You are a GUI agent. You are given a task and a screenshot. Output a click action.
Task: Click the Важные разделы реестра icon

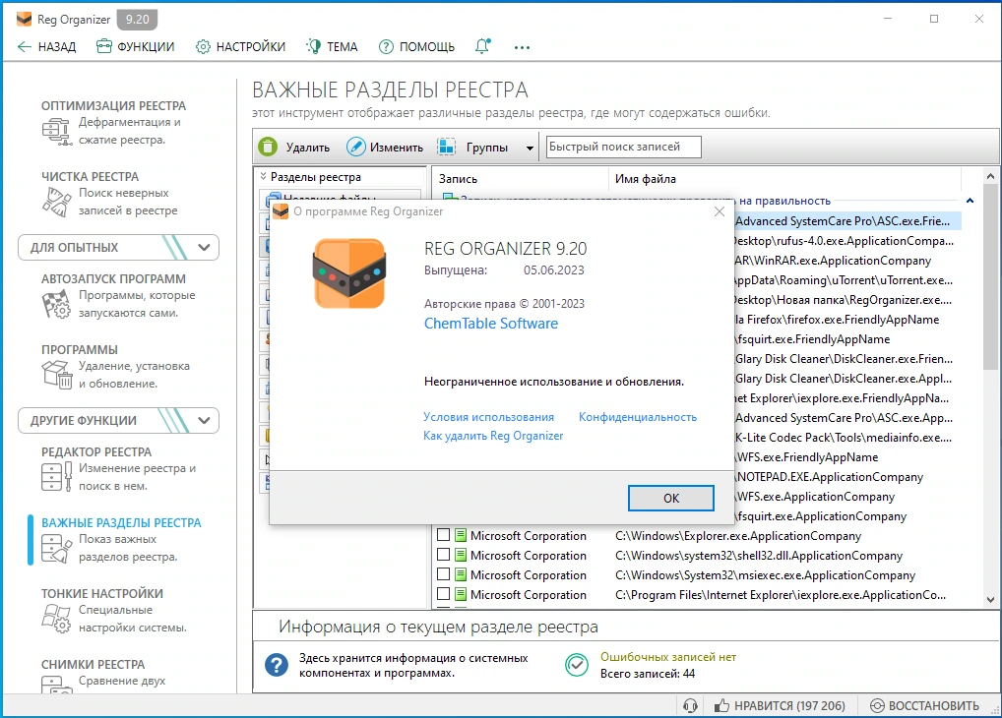pyautogui.click(x=57, y=548)
